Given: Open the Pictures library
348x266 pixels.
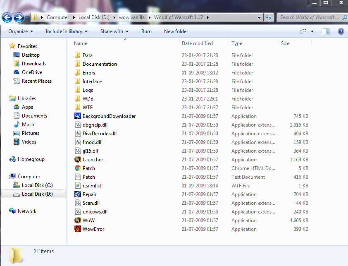Looking at the screenshot, I should (x=31, y=133).
